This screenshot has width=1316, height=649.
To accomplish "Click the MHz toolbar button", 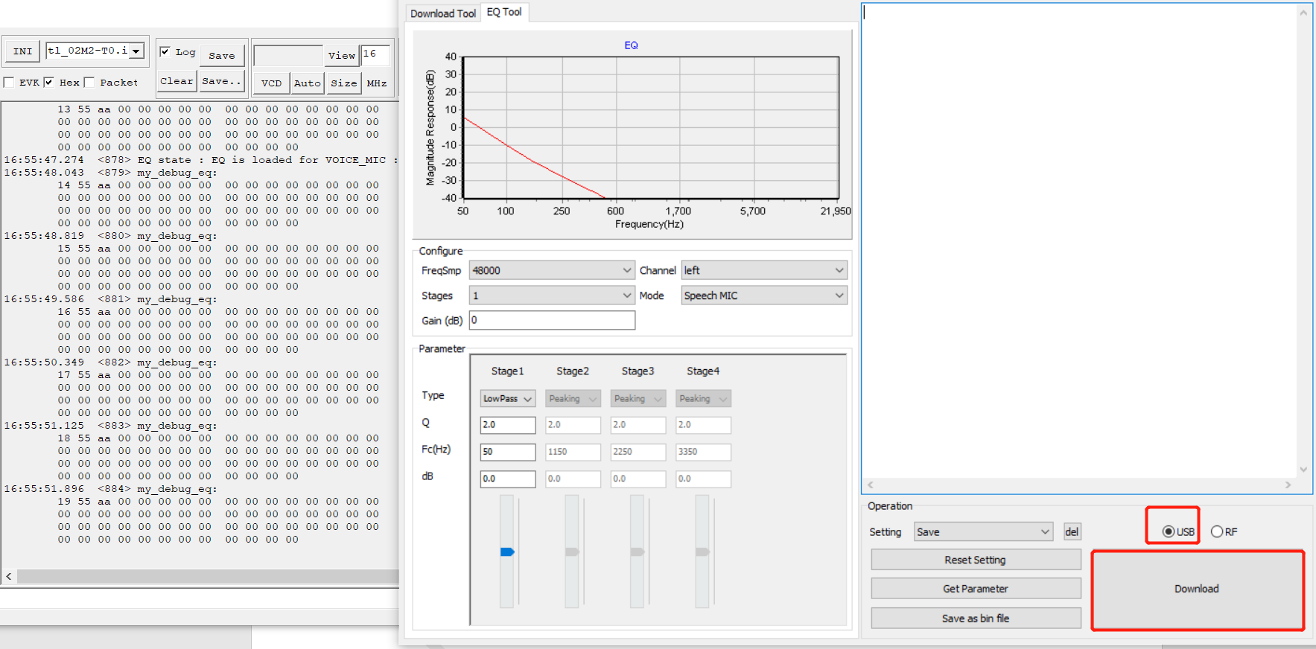I will point(376,83).
